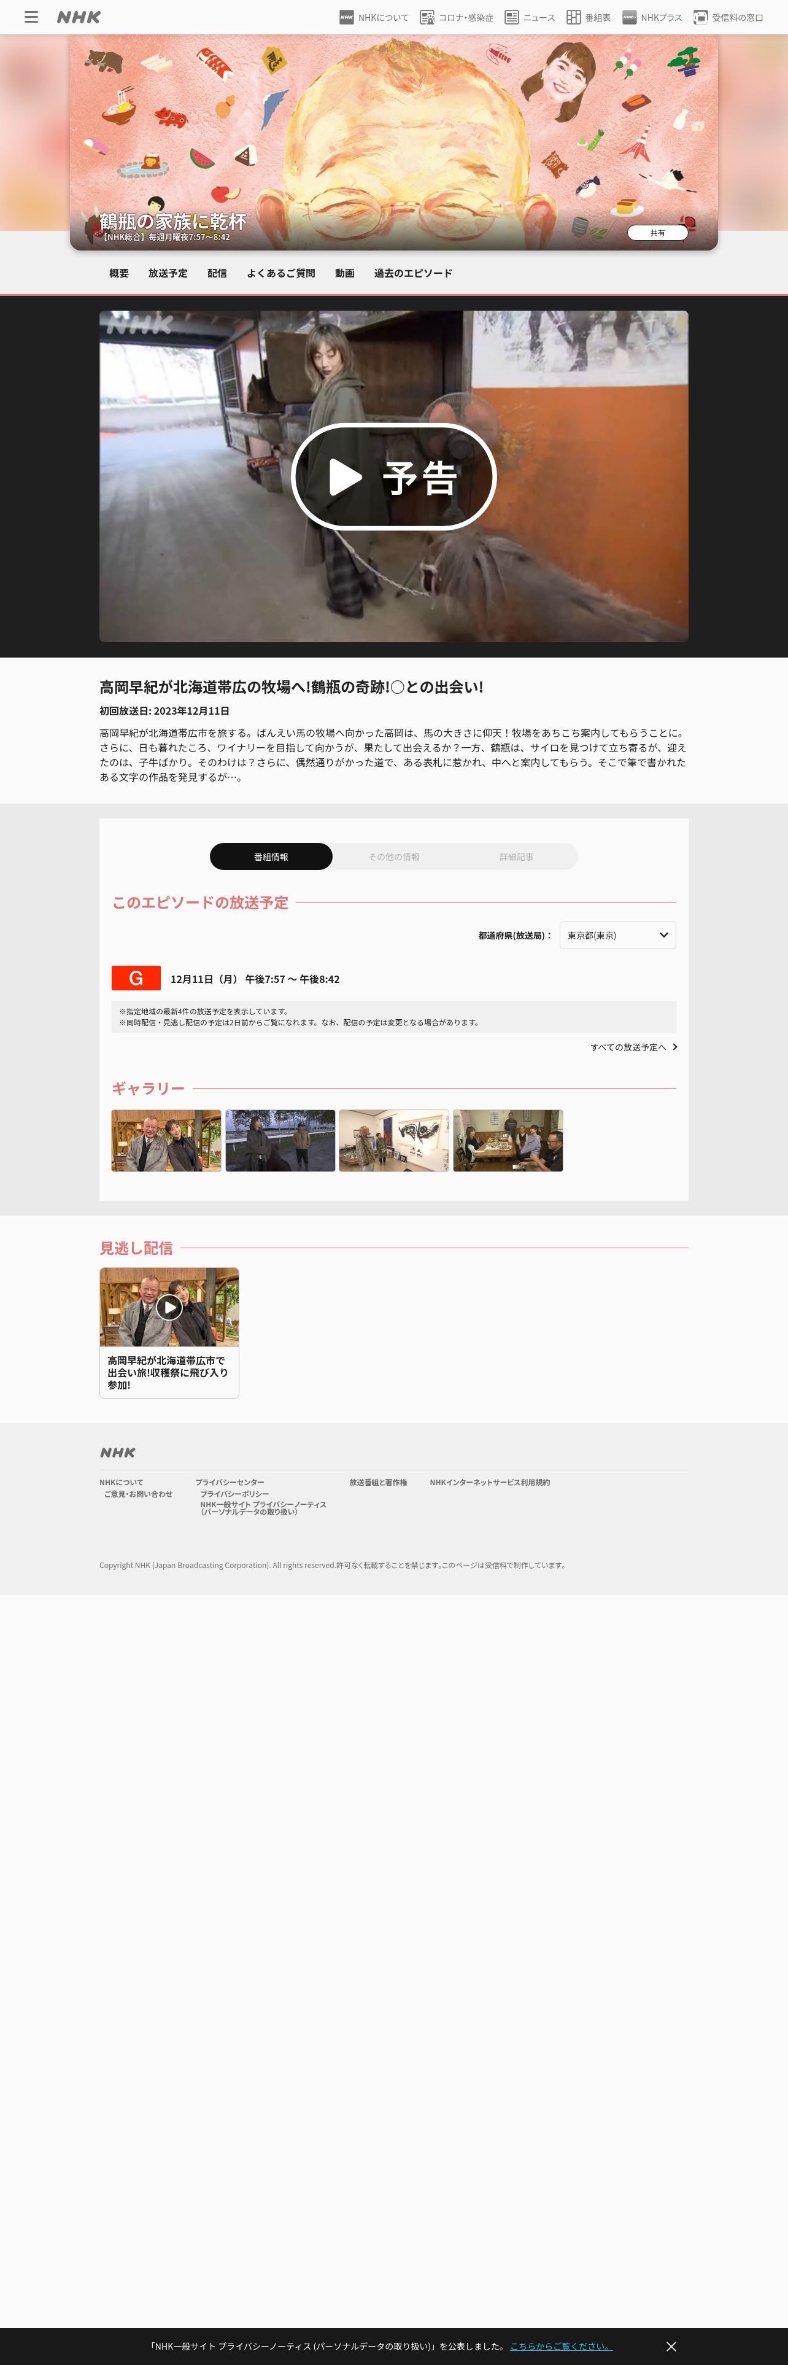Viewport: 788px width, 2365px height.
Task: Play the 予告 preview video
Action: click(393, 478)
